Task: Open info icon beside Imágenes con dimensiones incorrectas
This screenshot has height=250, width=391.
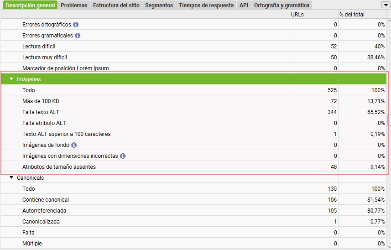Action: click(123, 156)
